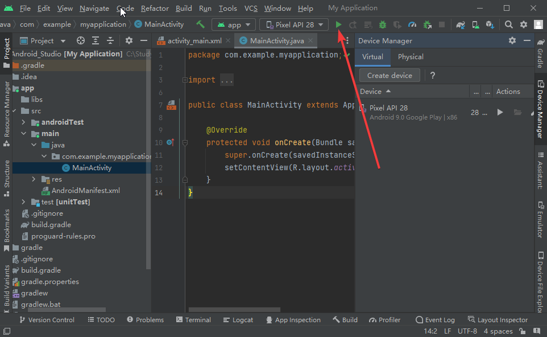Click Apply Changes and Restart Activity icon

353,24
